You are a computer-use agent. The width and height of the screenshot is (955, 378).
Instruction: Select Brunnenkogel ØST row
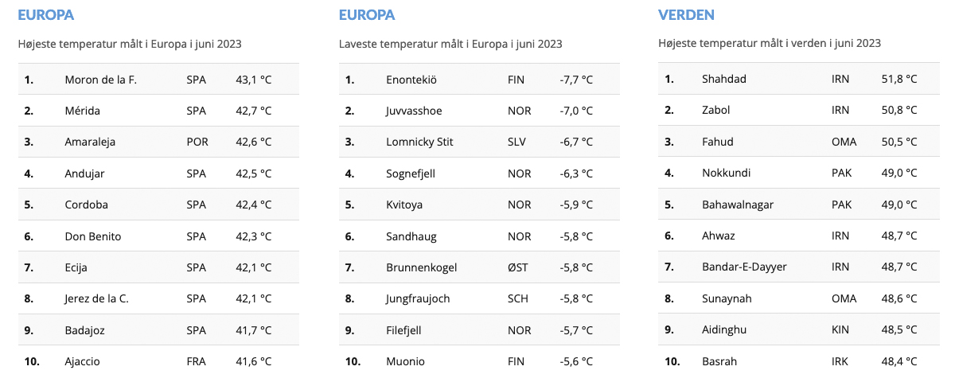pos(479,267)
